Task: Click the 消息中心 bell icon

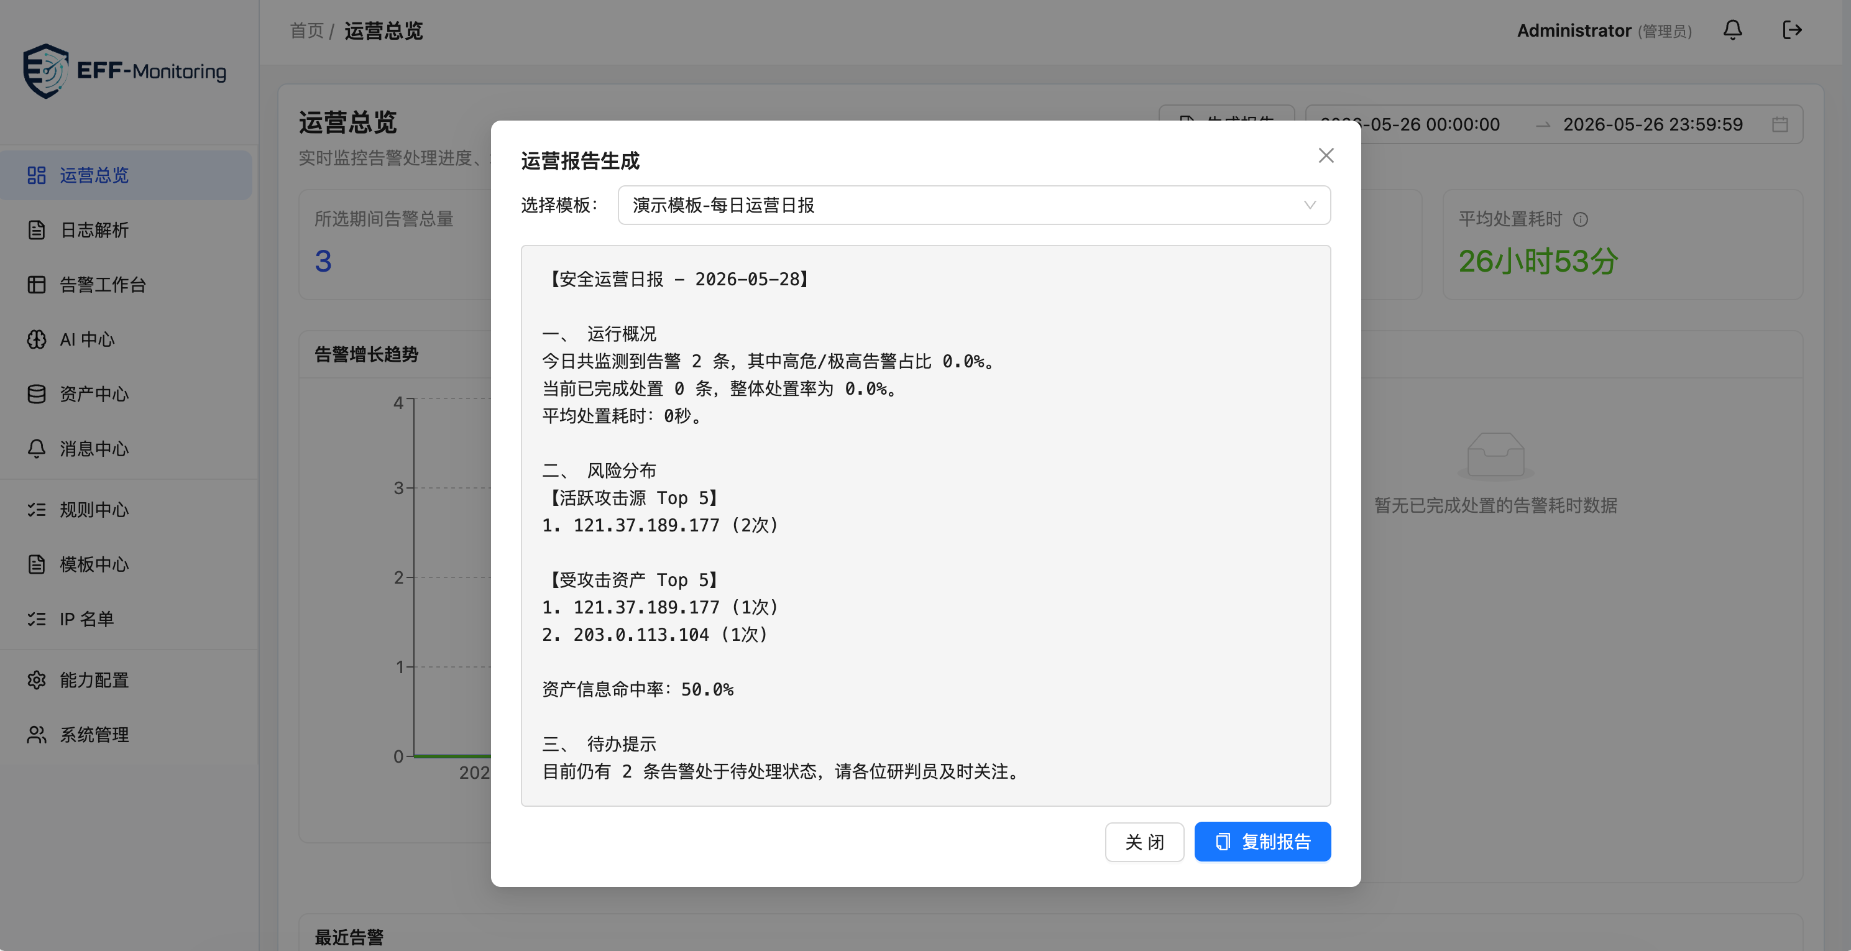Action: click(37, 449)
